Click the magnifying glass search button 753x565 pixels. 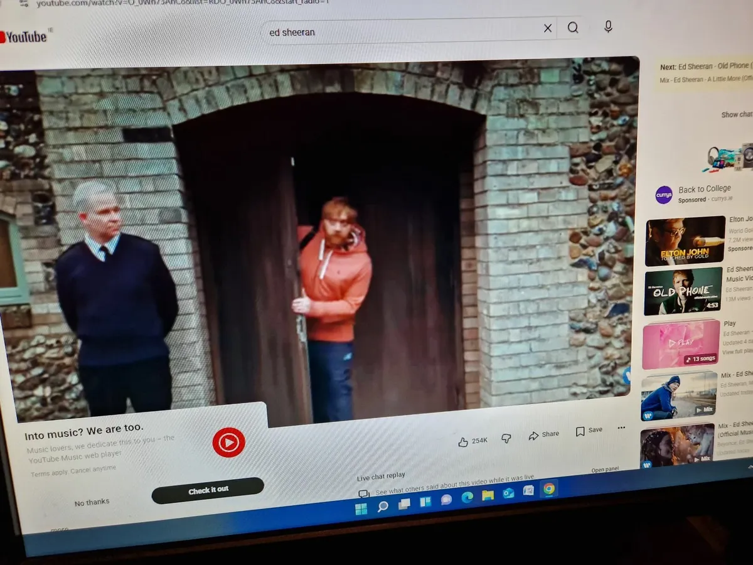573,28
